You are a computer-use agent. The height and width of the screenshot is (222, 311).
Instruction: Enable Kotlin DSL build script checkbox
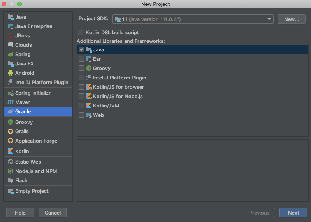(x=81, y=32)
